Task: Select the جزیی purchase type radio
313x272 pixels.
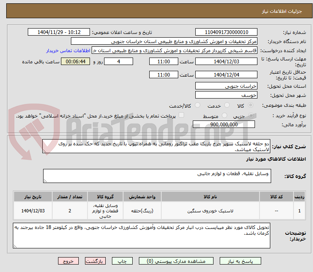Action: pyautogui.click(x=251, y=116)
